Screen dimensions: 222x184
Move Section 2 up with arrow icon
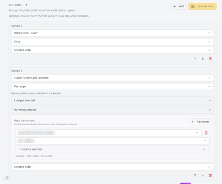pos(195,176)
